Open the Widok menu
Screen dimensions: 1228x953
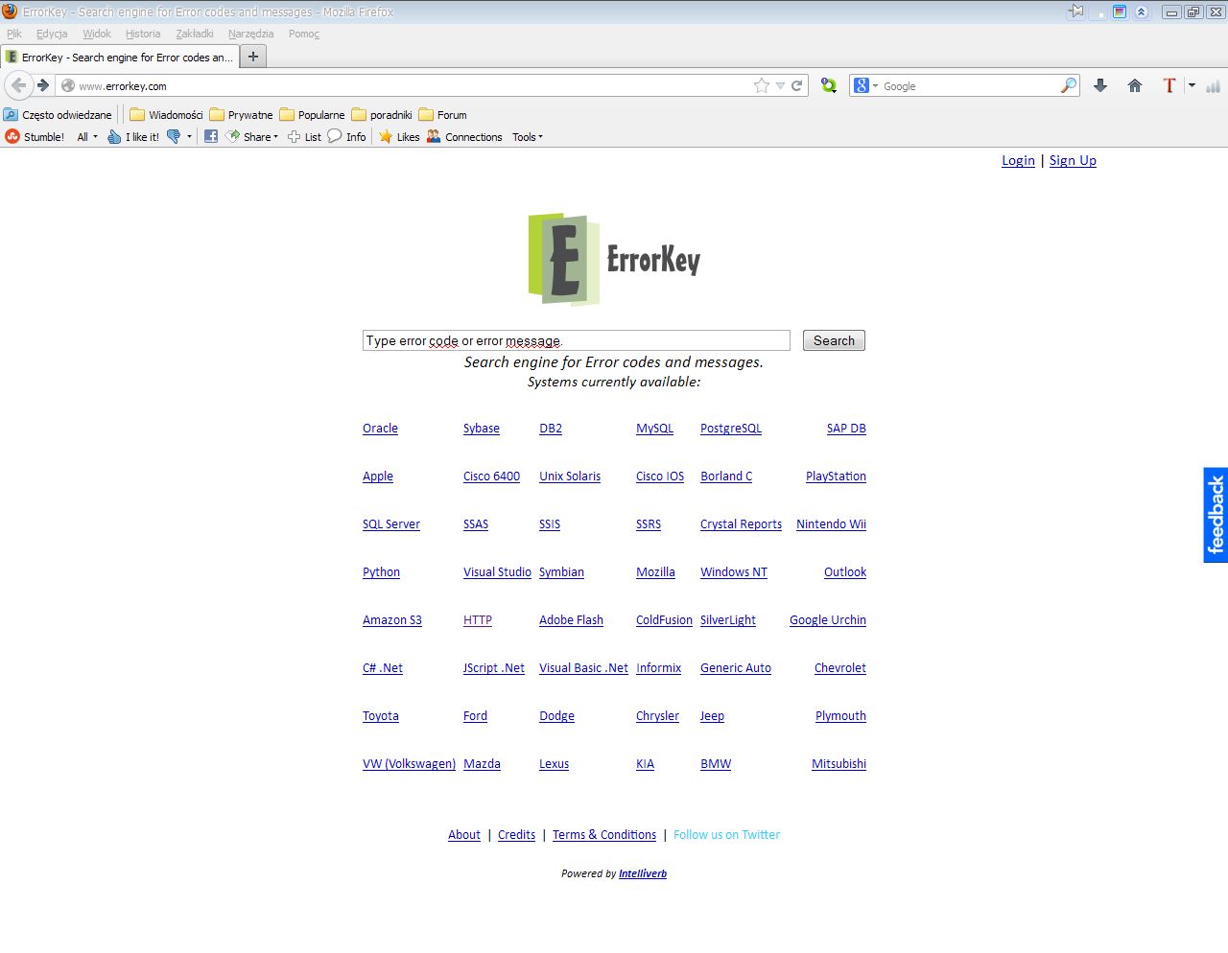point(97,34)
